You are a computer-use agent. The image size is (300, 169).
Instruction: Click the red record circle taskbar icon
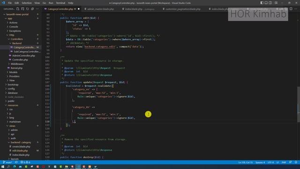pos(44,167)
